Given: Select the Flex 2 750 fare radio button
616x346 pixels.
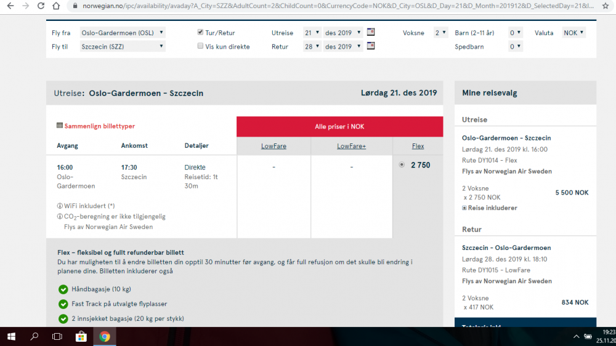Looking at the screenshot, I should pos(402,165).
